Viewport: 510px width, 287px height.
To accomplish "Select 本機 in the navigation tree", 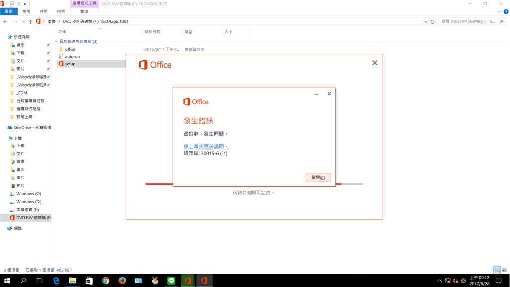I will 18,138.
